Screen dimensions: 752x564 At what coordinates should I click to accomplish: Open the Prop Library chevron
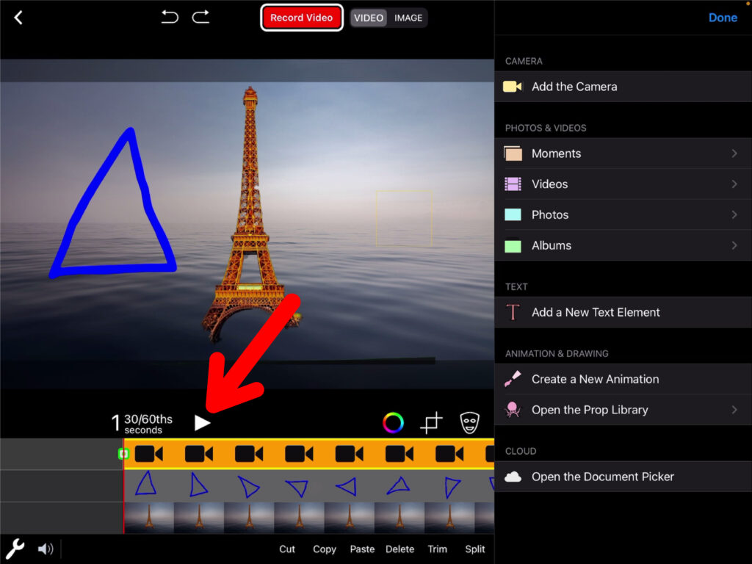pos(734,410)
